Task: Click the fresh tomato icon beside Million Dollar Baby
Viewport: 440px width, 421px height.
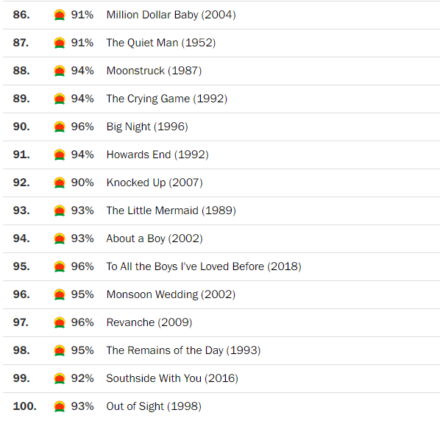Action: coord(60,15)
